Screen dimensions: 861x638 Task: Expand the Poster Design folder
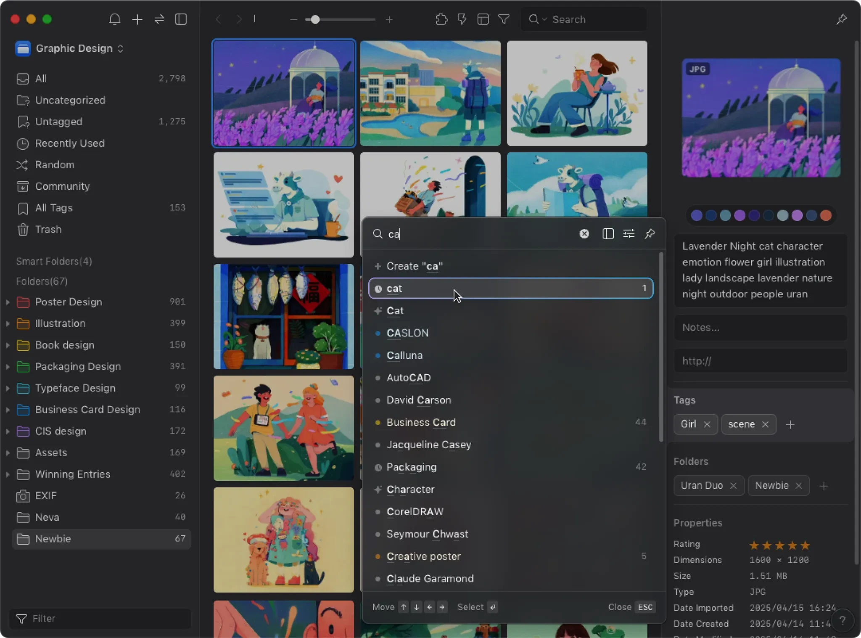(x=8, y=302)
